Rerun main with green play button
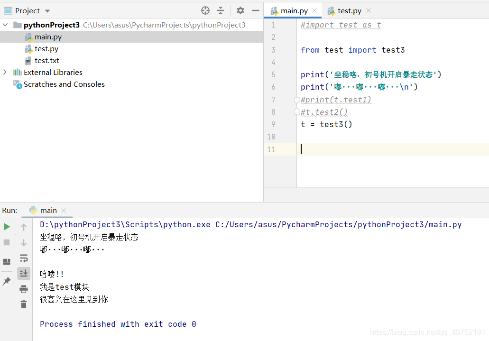489x341 pixels. click(7, 227)
